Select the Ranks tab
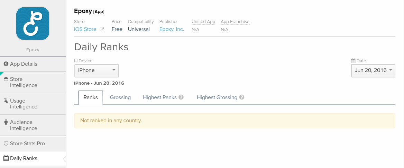The height and width of the screenshot is (168, 404). pyautogui.click(x=91, y=97)
